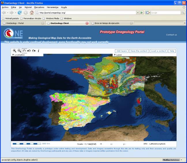Screen dimensions: 187x163
Task: Open the Ver menu
Action: click(x=20, y=7)
